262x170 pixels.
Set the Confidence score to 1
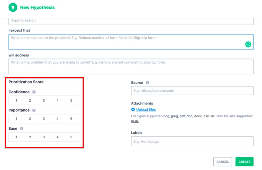click(x=16, y=100)
